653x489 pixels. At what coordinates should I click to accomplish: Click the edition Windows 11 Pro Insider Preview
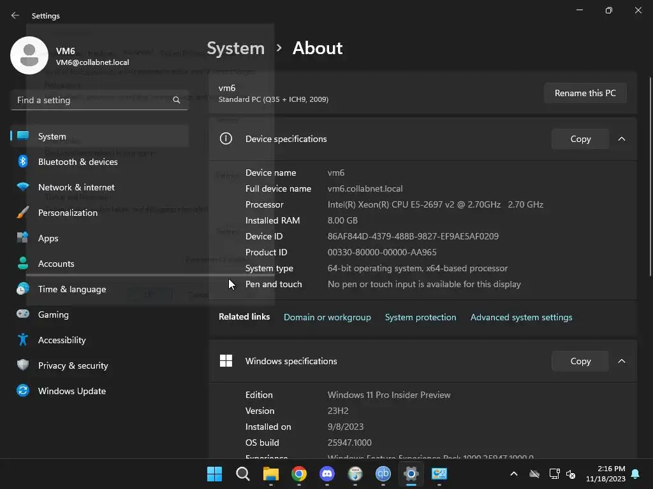tap(389, 395)
